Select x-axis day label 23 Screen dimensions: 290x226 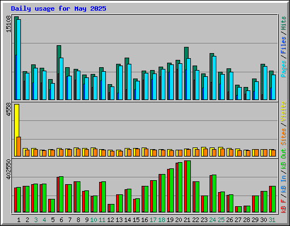[204, 220]
